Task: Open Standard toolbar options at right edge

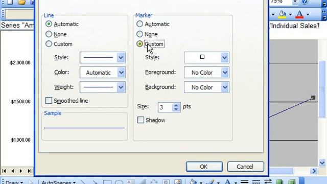Action: point(324,3)
